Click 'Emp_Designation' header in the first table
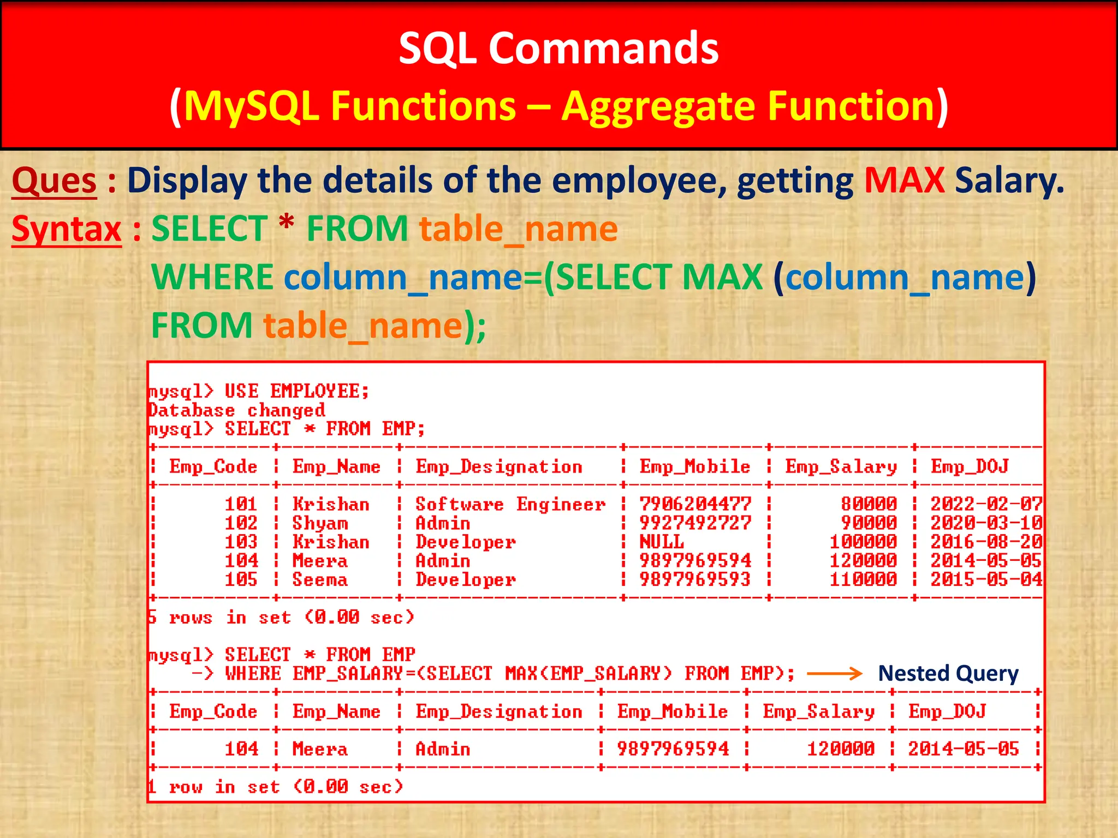The width and height of the screenshot is (1118, 838). (x=499, y=467)
